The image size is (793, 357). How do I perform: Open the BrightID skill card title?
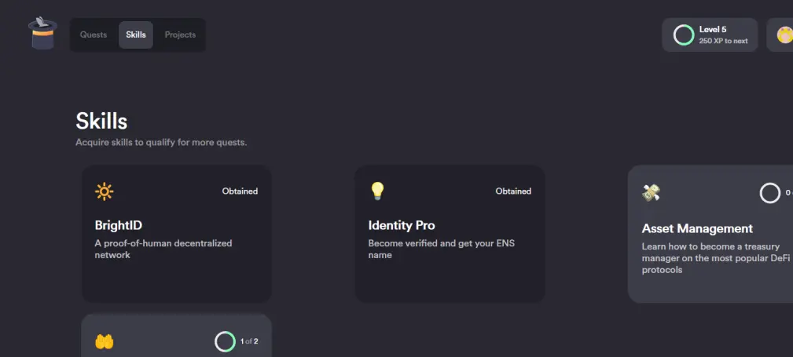coord(119,225)
